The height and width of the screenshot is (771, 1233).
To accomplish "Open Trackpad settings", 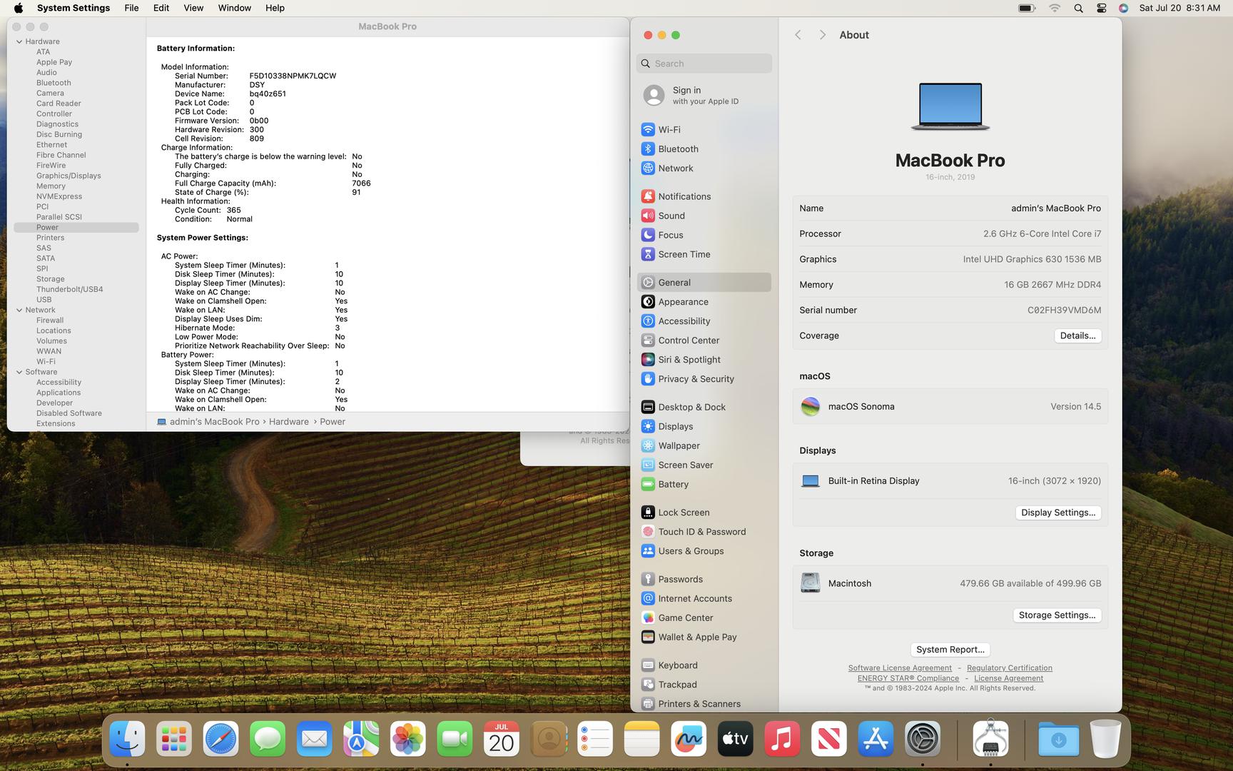I will (704, 685).
